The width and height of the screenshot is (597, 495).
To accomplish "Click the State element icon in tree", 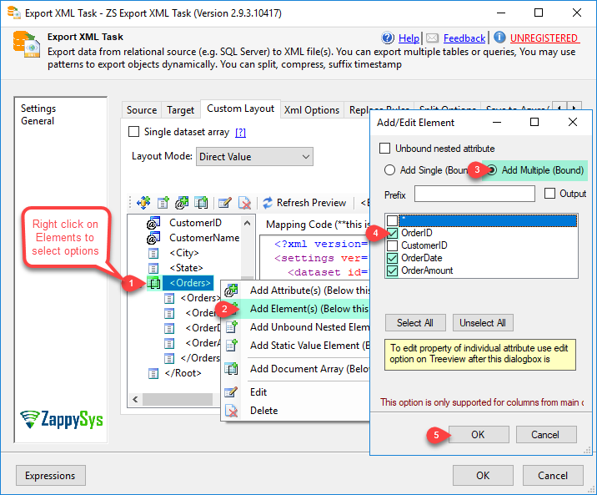I will tap(153, 268).
